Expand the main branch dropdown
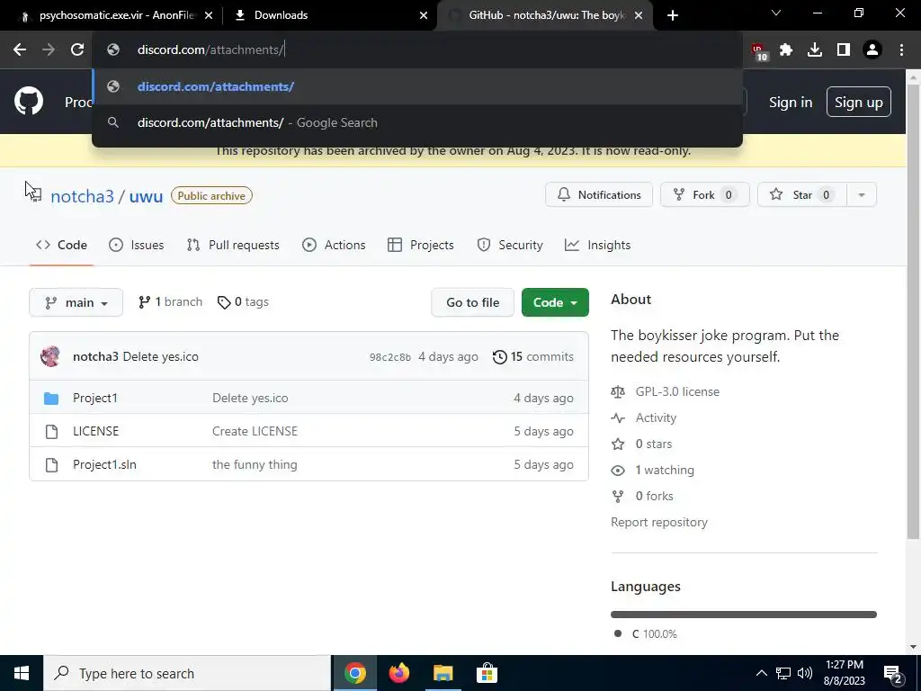The height and width of the screenshot is (691, 921). tap(76, 302)
